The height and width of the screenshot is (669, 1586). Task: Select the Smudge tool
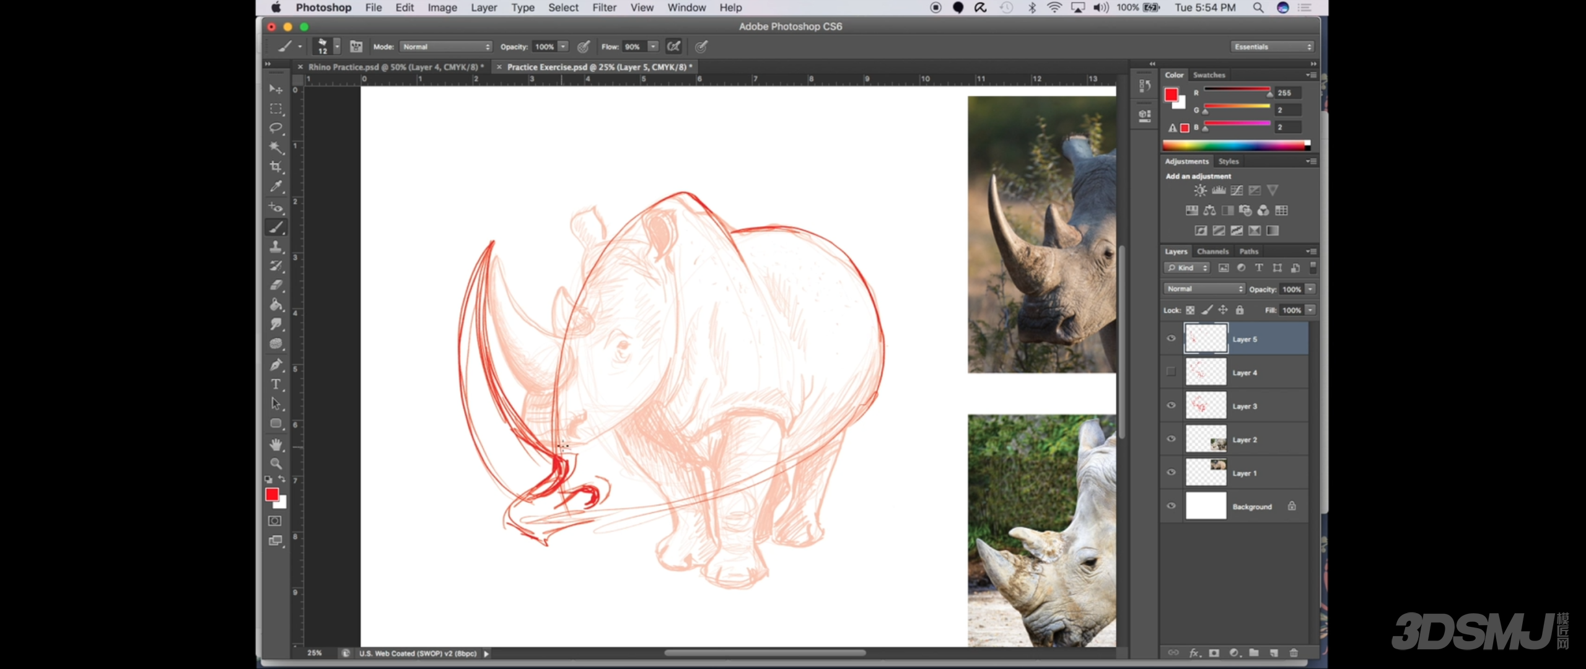(x=276, y=324)
